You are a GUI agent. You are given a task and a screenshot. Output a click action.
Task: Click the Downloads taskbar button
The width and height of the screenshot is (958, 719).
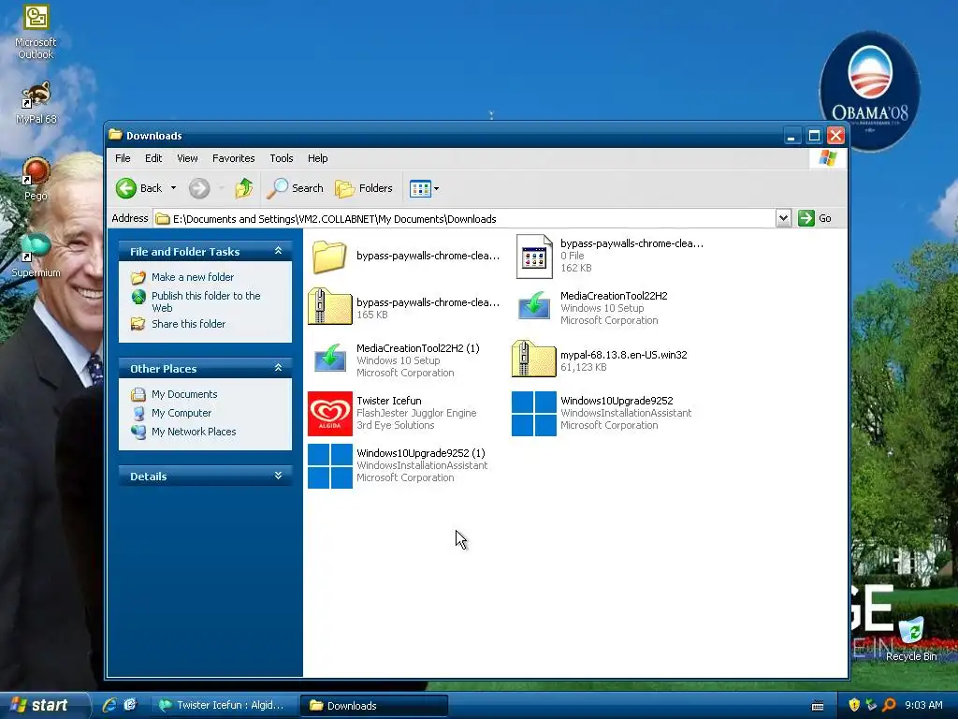tap(374, 705)
